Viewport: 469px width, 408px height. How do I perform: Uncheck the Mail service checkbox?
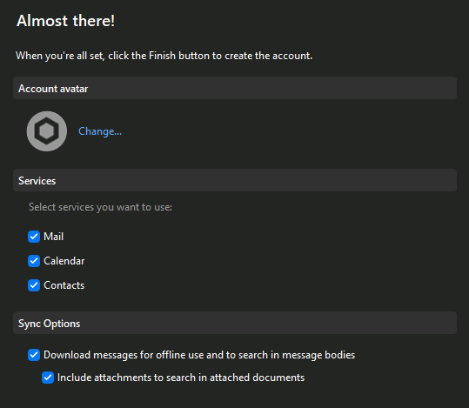pos(34,237)
